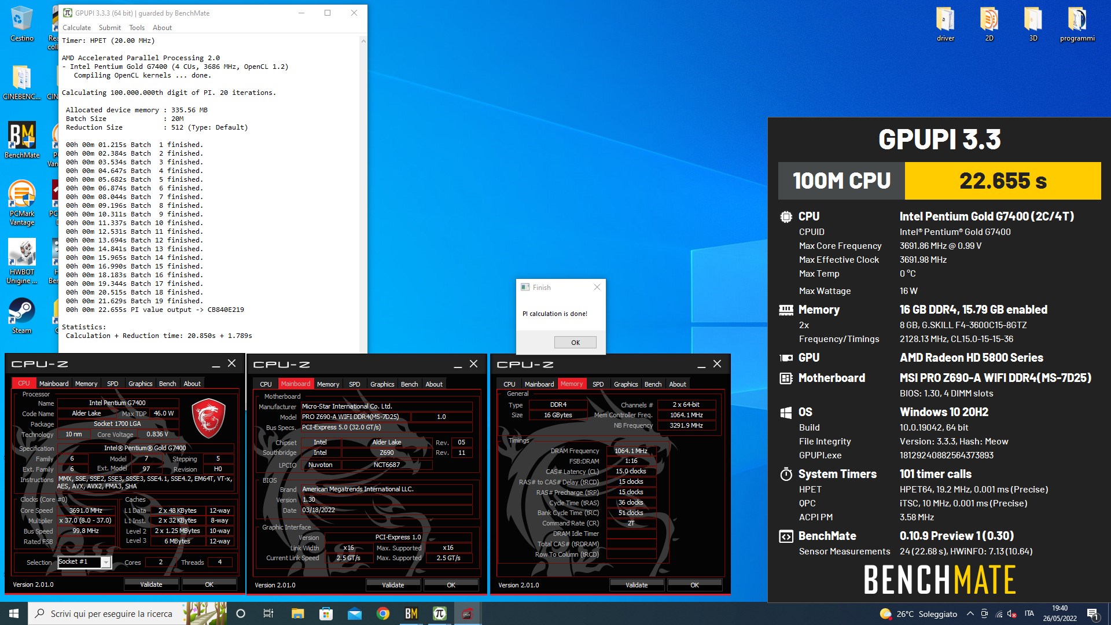Open the notification center icon

(1093, 613)
